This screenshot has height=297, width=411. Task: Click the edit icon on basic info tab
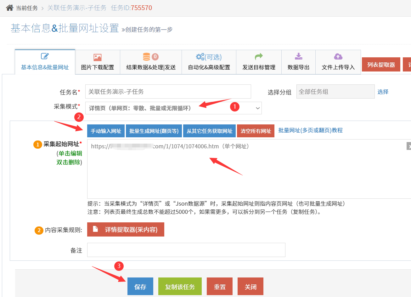[45, 56]
